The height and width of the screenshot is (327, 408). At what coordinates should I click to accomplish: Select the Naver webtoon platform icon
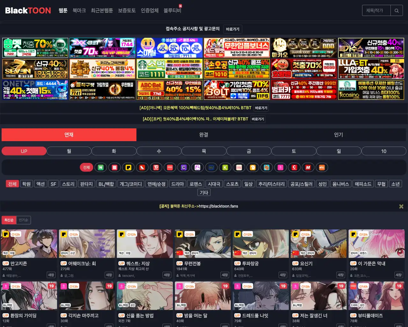click(x=101, y=167)
